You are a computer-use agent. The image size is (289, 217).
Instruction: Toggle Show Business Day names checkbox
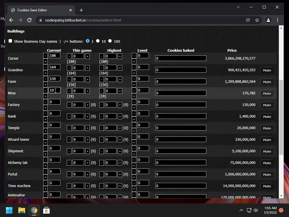[10, 41]
